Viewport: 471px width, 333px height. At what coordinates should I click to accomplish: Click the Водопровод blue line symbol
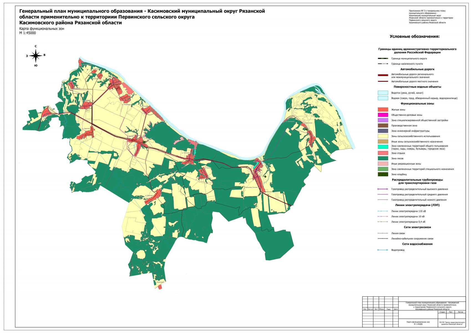coord(383,250)
